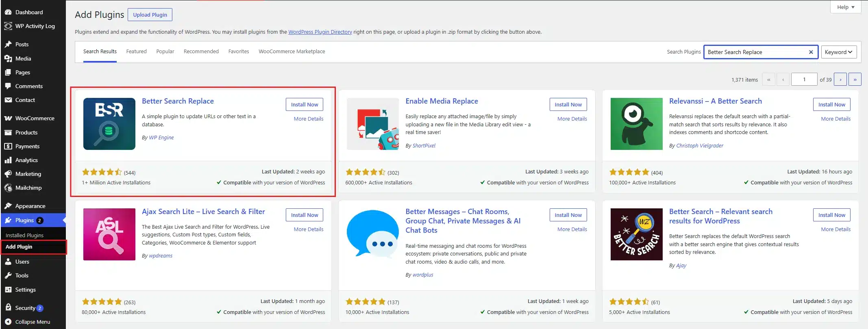
Task: Install the Enable Media Replace plugin
Action: point(568,104)
